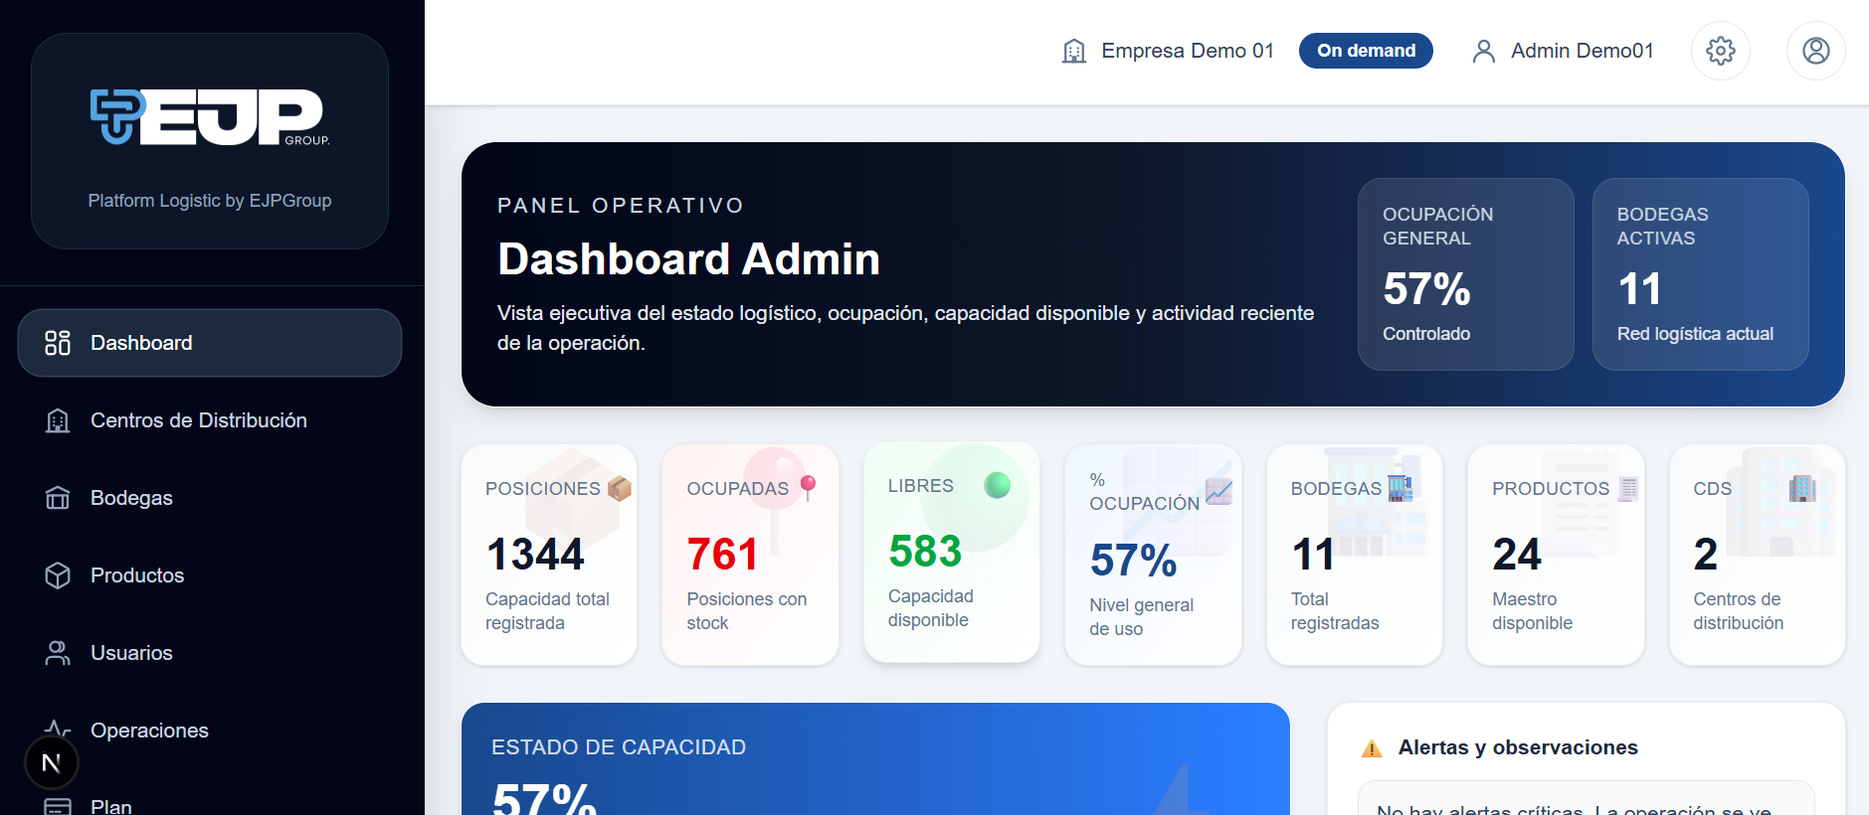Click the pin icon on the Ocupadas card

coord(809,487)
